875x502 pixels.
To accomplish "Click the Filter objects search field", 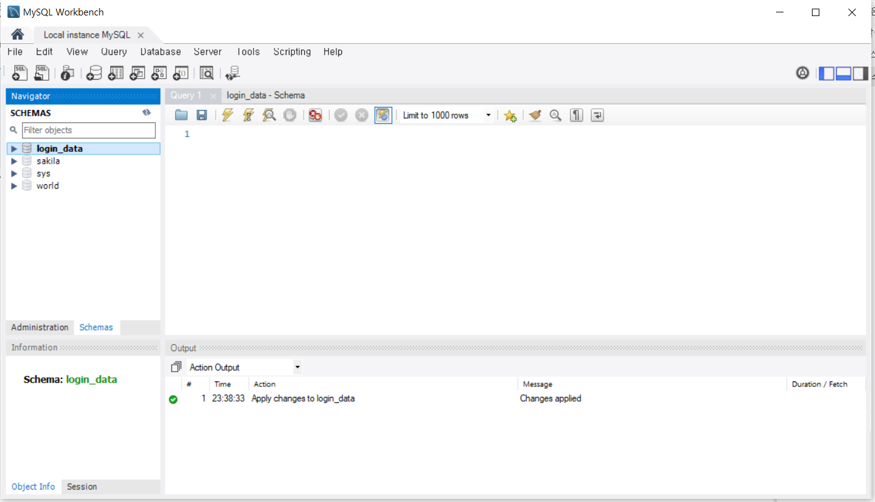I will tap(88, 130).
